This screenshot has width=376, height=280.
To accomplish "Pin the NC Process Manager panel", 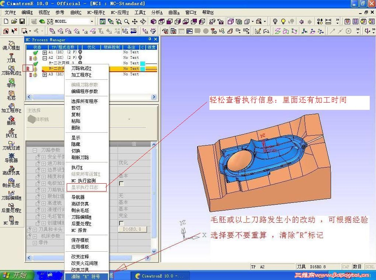I will click(150, 39).
